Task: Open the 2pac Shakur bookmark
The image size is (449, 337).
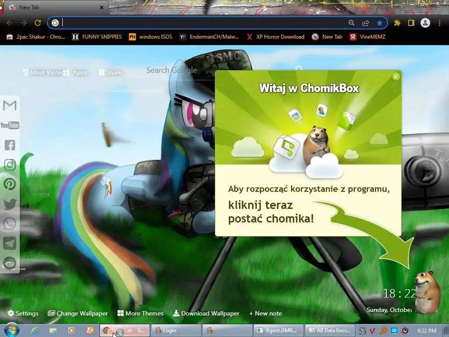Action: [x=36, y=37]
